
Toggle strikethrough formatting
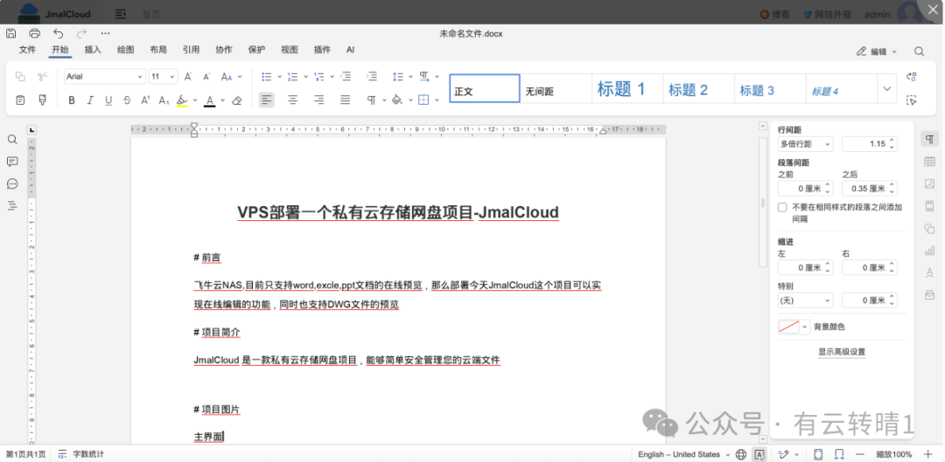tap(127, 100)
